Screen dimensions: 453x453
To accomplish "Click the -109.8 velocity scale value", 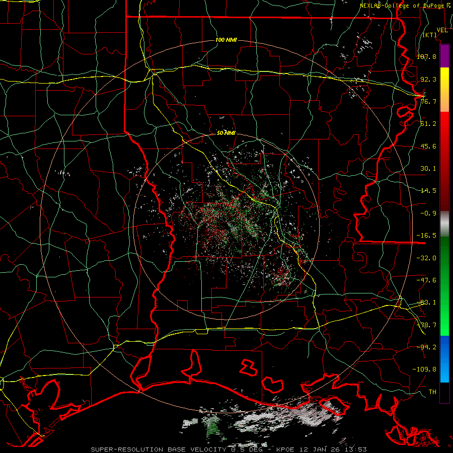I will tap(424, 369).
